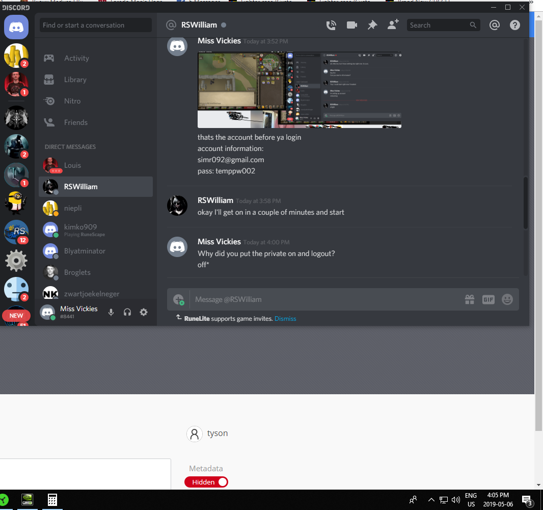Open recent mentions inbox
The image size is (543, 510).
(x=495, y=25)
